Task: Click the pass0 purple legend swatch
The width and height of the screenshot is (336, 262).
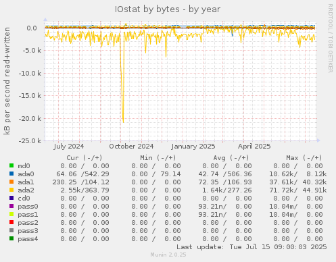Action: (x=11, y=206)
